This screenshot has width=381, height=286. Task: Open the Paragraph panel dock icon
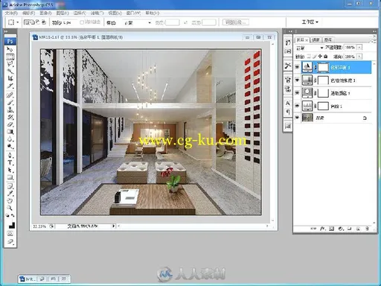[288, 112]
